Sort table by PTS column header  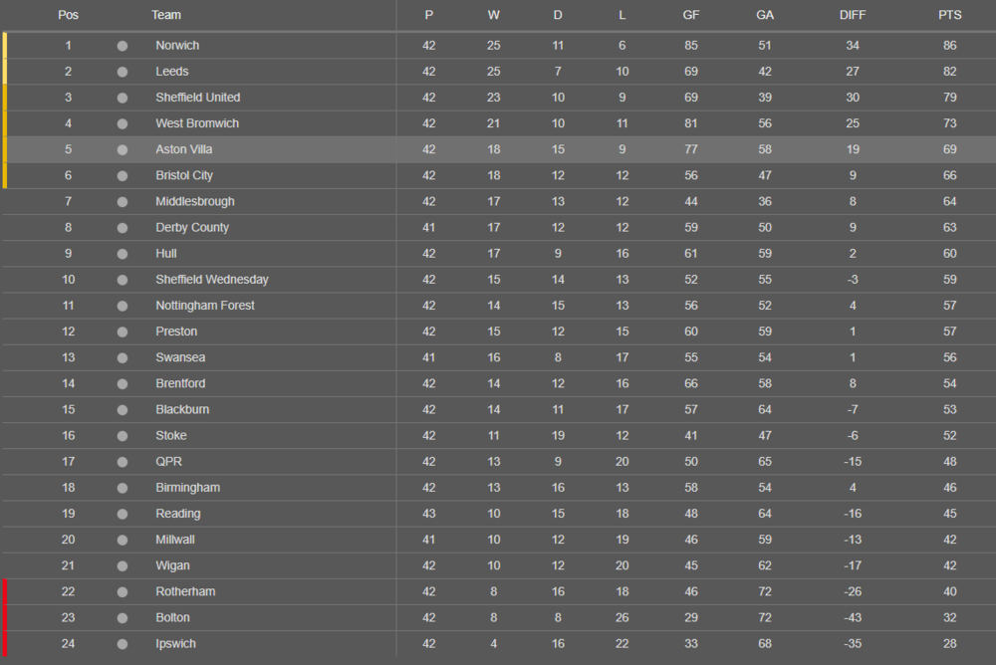click(x=949, y=15)
